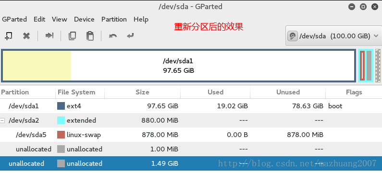Select the linux-swap block in disk graphic
Viewport: 382px width, 173px height.
pos(362,66)
